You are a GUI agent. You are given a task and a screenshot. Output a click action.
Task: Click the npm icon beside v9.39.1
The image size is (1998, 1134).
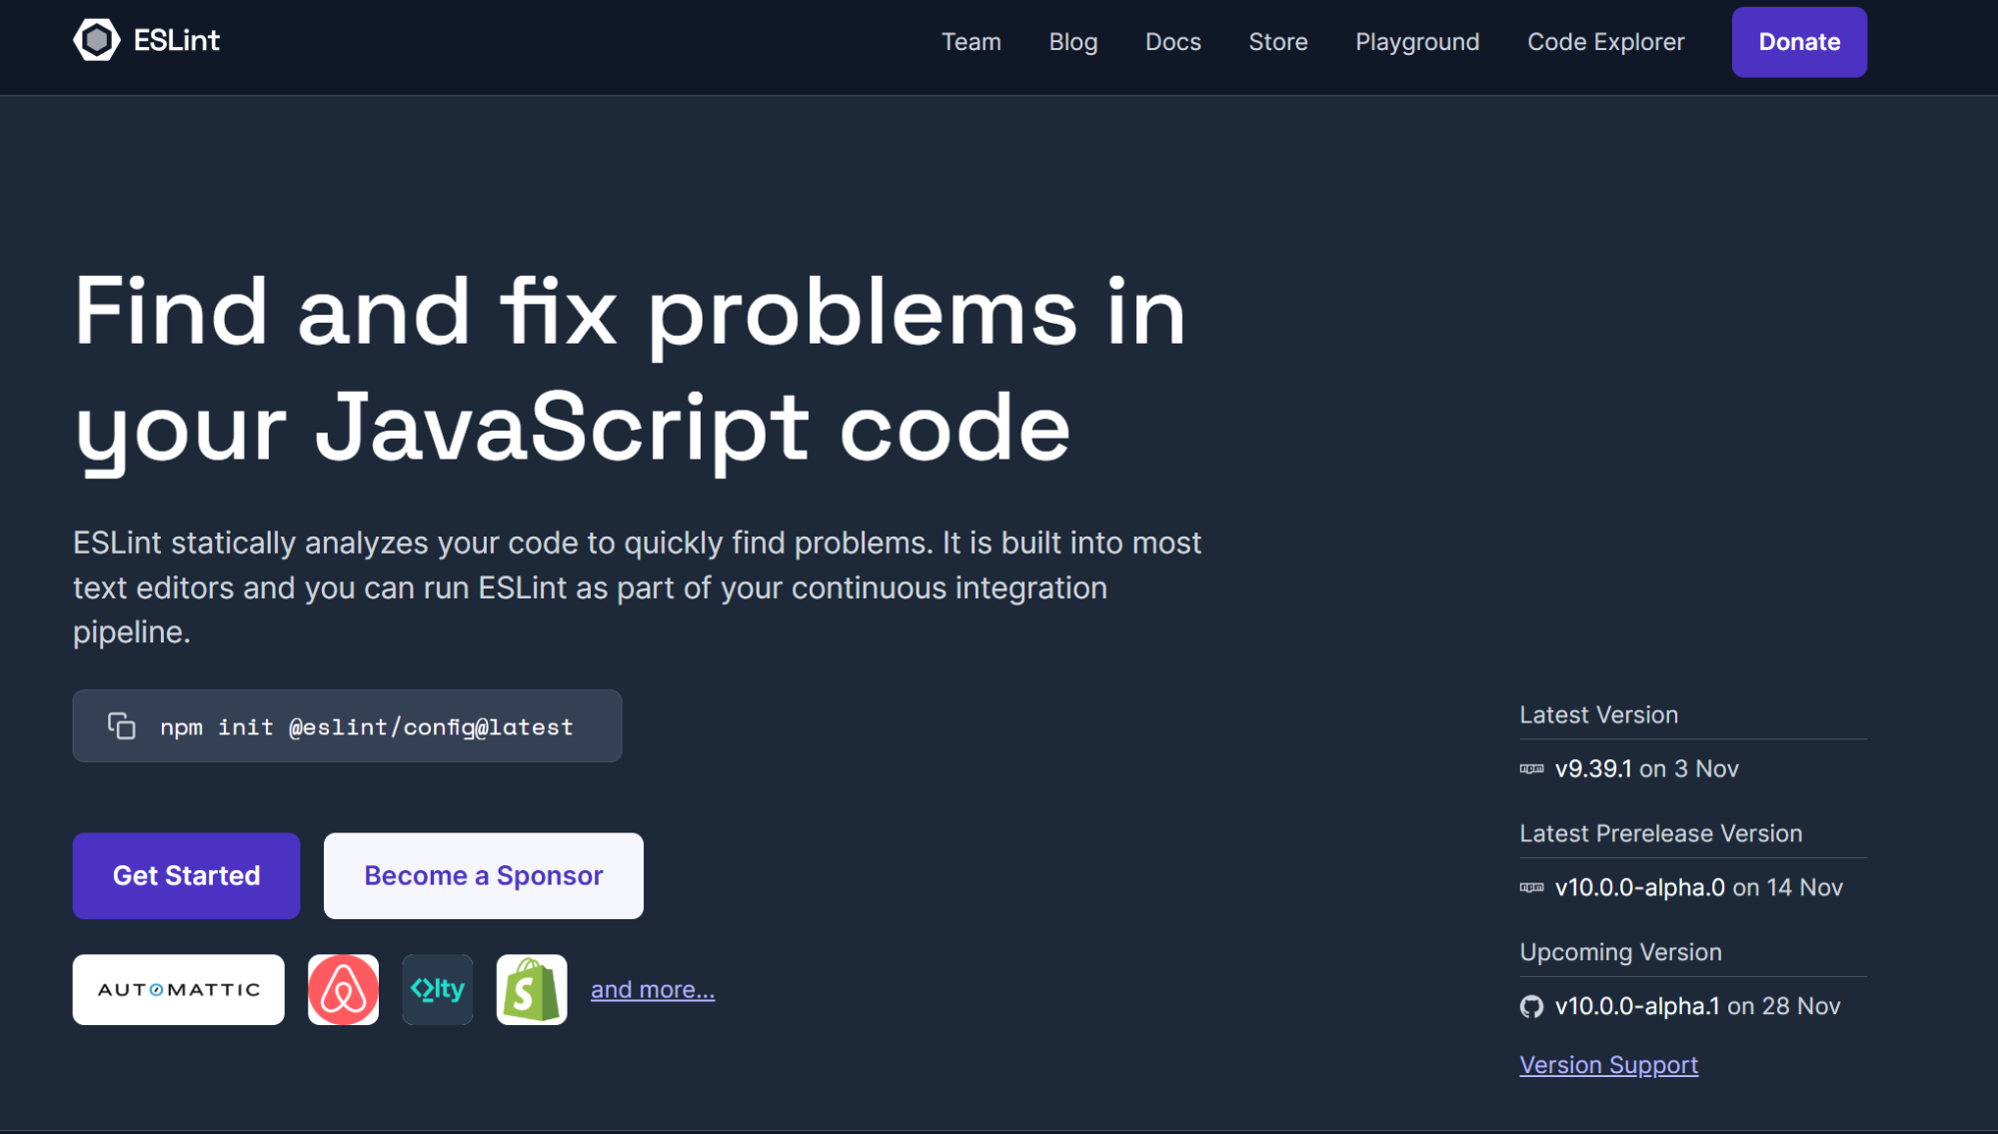[x=1531, y=768]
